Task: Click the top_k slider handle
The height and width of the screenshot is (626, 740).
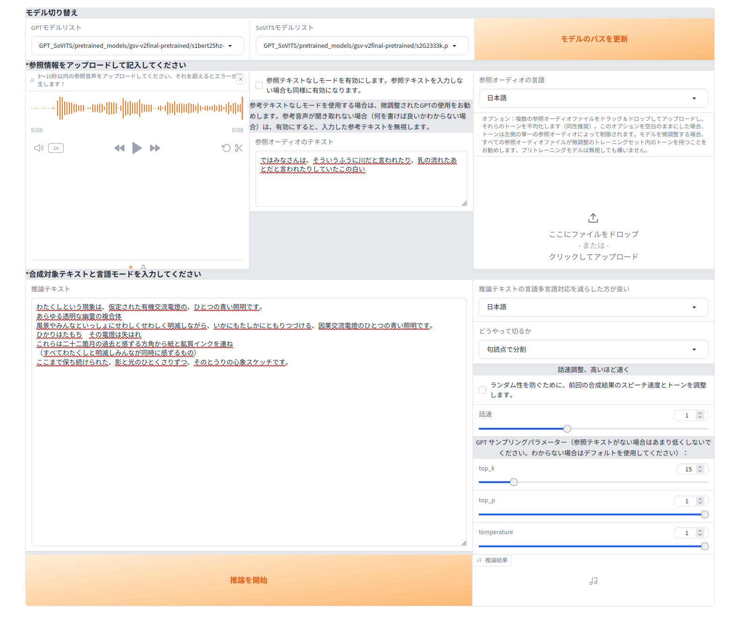Action: pyautogui.click(x=514, y=482)
